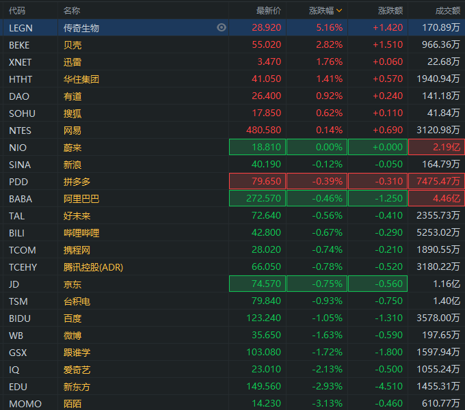Open stock 搜狐
The width and height of the screenshot is (465, 410).
[72, 113]
